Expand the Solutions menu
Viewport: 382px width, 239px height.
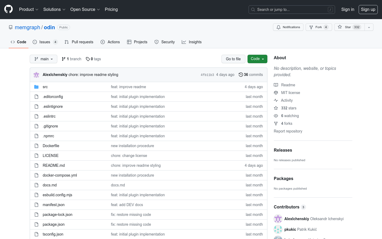(x=54, y=9)
